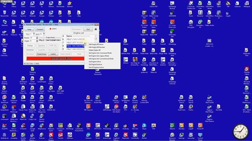Click the LashUp button
The image size is (252, 141).
53,54
